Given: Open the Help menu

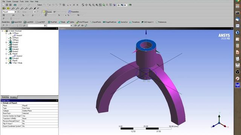Looking at the screenshot, I should 37,1.
